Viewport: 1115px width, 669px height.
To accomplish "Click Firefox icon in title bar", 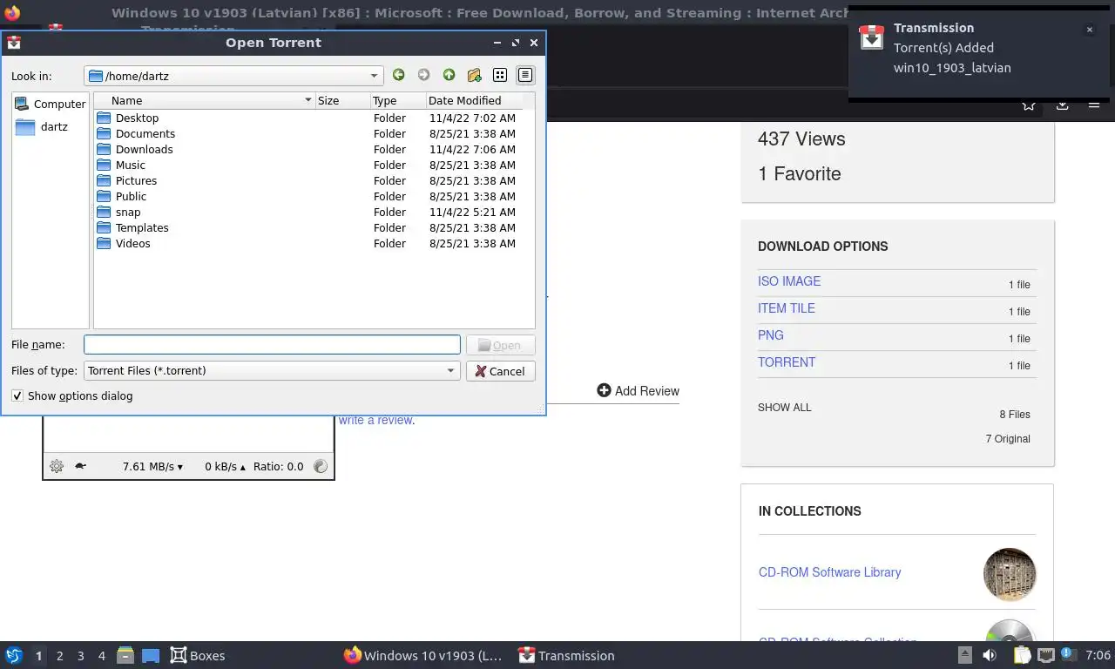I will (12, 13).
